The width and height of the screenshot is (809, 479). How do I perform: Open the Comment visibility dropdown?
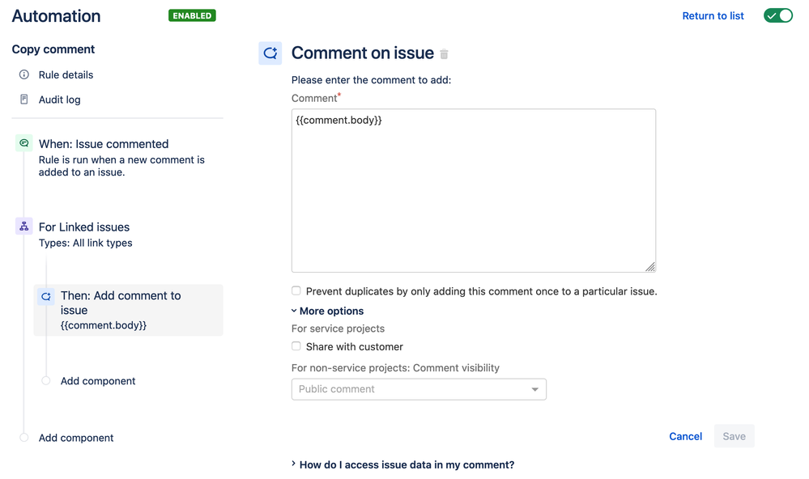point(419,389)
